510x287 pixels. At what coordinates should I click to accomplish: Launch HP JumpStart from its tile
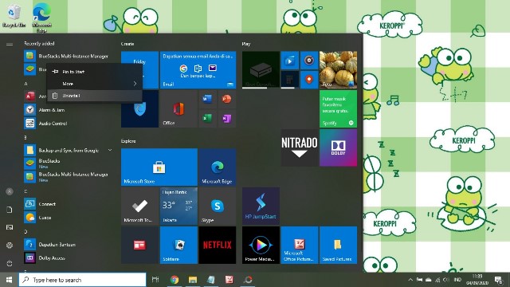(261, 206)
